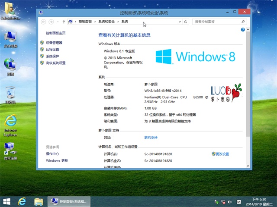Click the back navigation arrow

coord(44,22)
